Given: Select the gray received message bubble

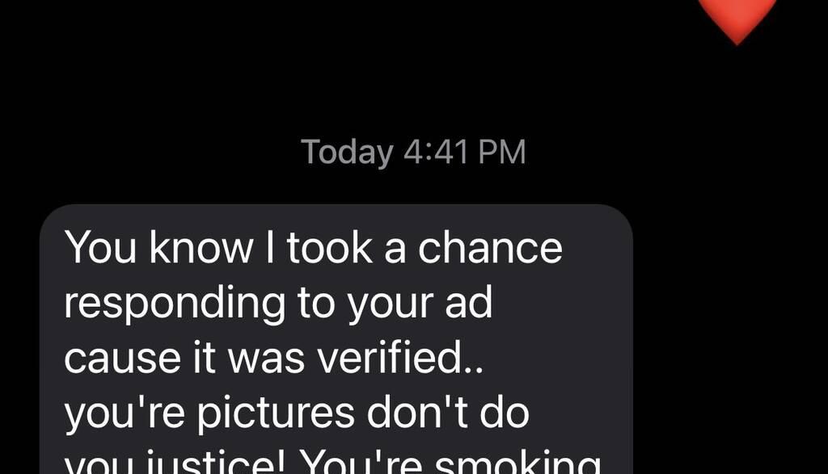Looking at the screenshot, I should [x=336, y=339].
